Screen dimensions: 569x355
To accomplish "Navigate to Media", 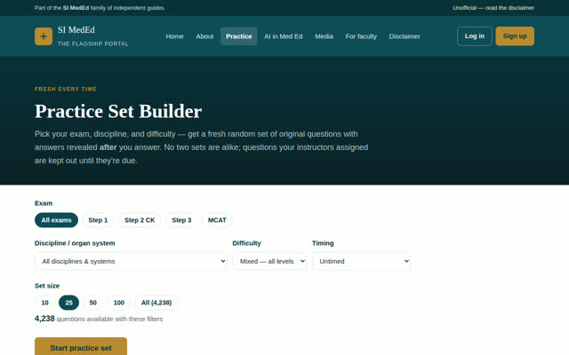I will coord(324,36).
